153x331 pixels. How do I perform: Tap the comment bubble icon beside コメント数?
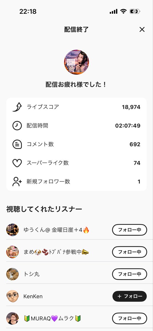coord(17,144)
